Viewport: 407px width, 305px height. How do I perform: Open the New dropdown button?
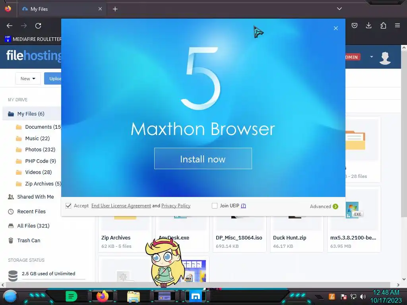(x=28, y=79)
